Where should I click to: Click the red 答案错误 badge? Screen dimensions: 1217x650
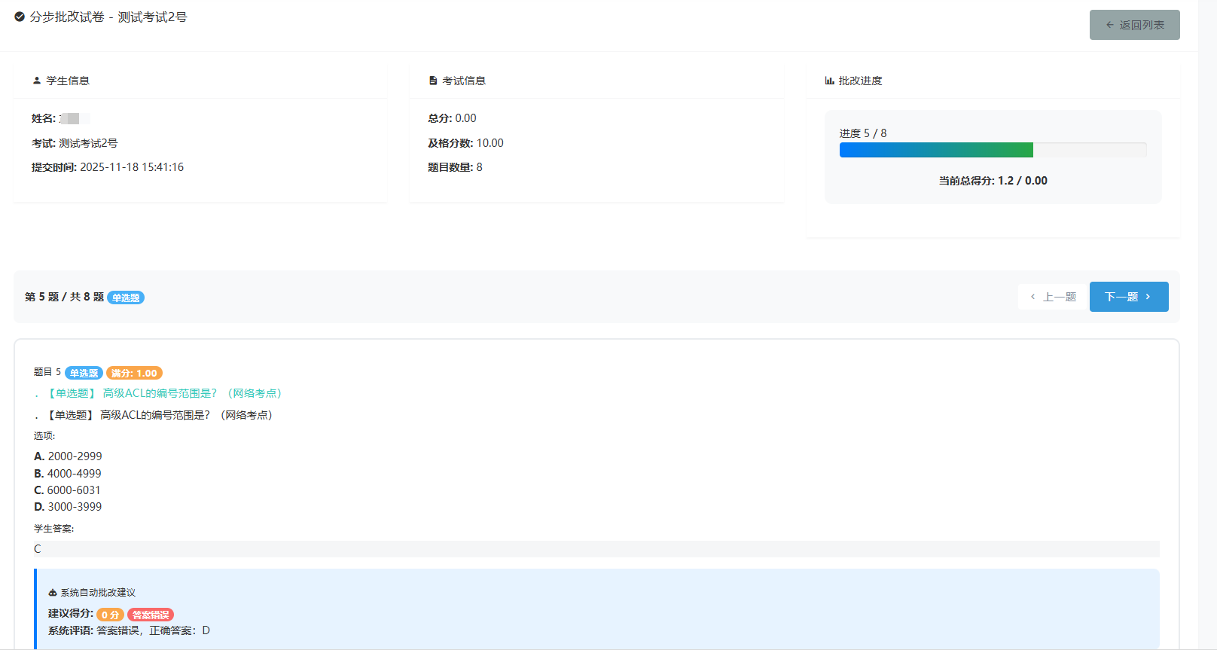point(151,615)
